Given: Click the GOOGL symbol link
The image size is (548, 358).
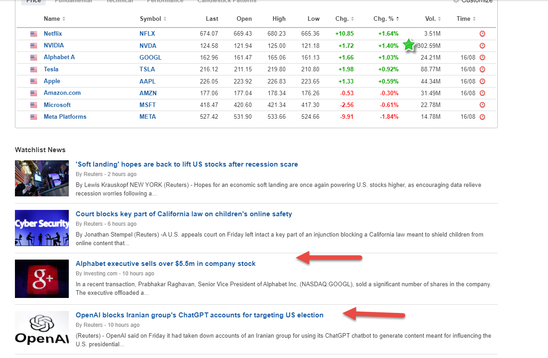Looking at the screenshot, I should point(151,57).
